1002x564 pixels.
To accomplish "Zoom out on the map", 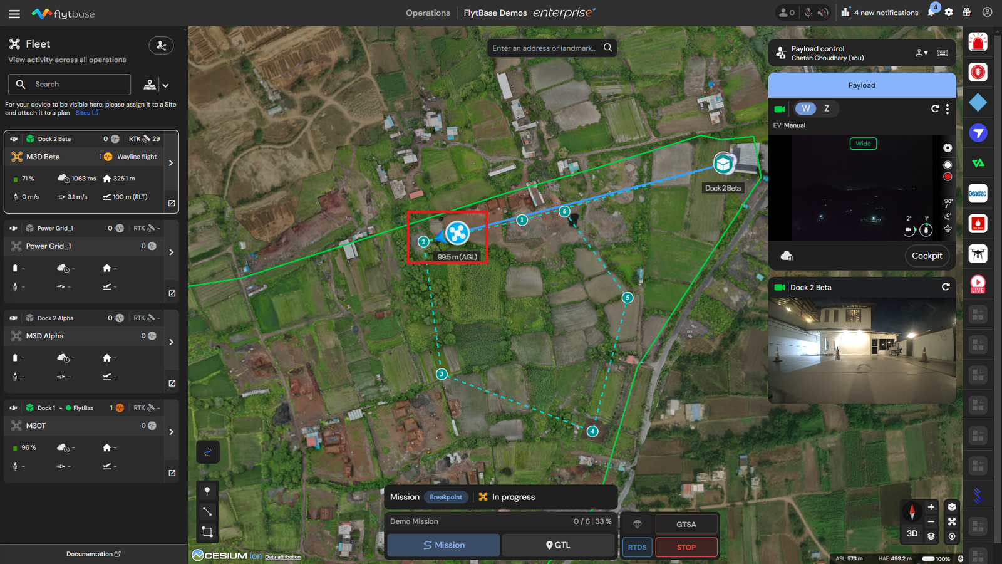I will (x=931, y=521).
